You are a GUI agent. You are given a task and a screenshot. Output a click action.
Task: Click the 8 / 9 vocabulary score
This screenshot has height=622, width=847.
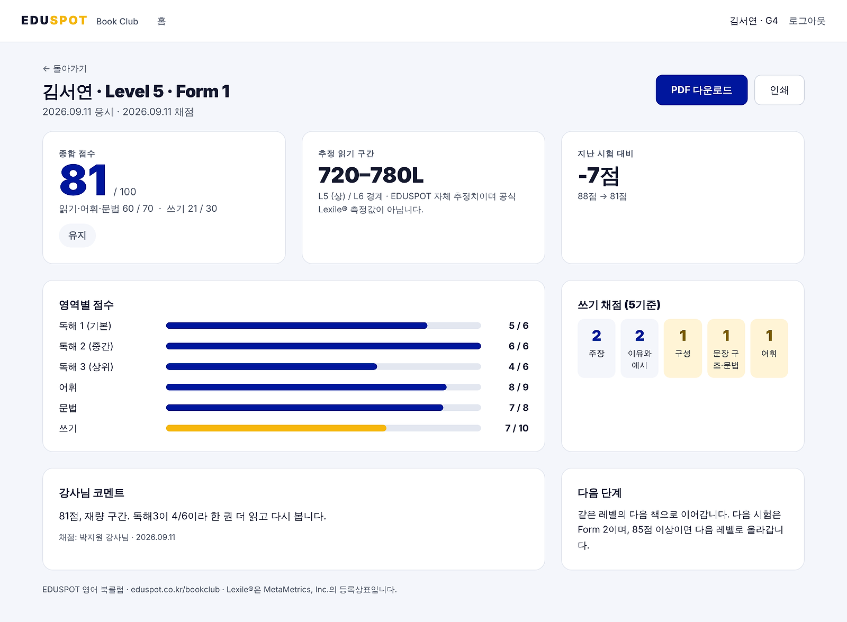(x=518, y=387)
